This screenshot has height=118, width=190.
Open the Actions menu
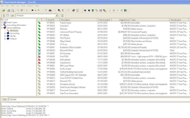30,6
